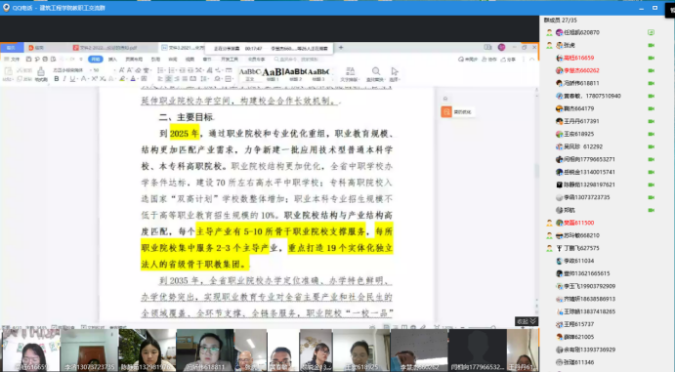
Task: Apply italic formatting in the ribbon
Action: [x=64, y=79]
